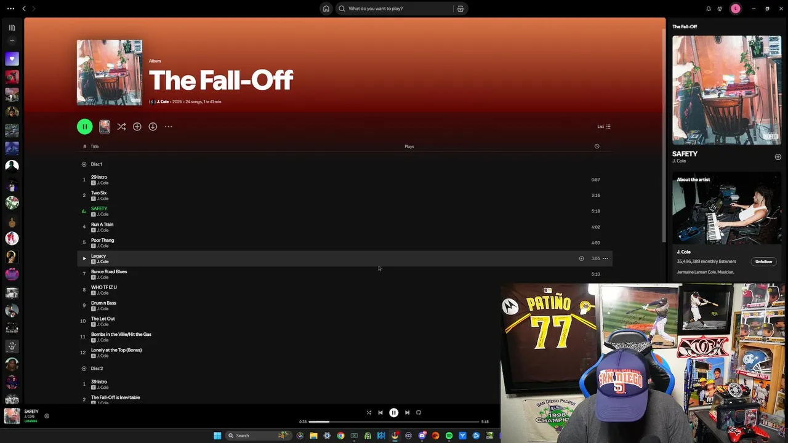The height and width of the screenshot is (443, 788).
Task: Open Google Chrome from the taskbar
Action: point(340,436)
